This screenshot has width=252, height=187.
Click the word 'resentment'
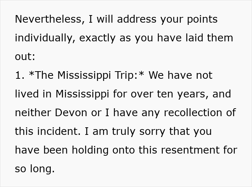click(x=190, y=150)
